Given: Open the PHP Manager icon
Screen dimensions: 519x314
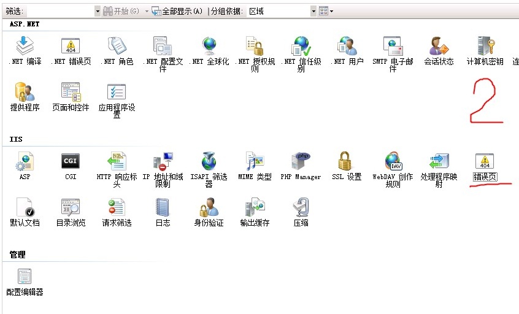Looking at the screenshot, I should click(301, 162).
